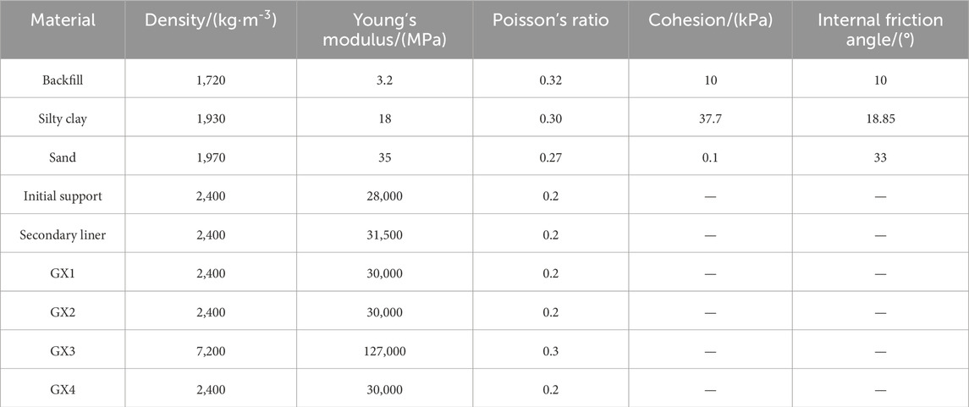The height and width of the screenshot is (407, 969).
Task: Select the Secondary liner row label
Action: (x=62, y=235)
